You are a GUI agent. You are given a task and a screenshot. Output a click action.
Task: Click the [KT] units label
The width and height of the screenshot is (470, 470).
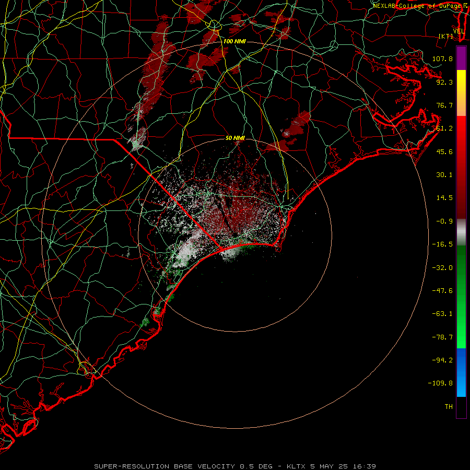[x=446, y=36]
